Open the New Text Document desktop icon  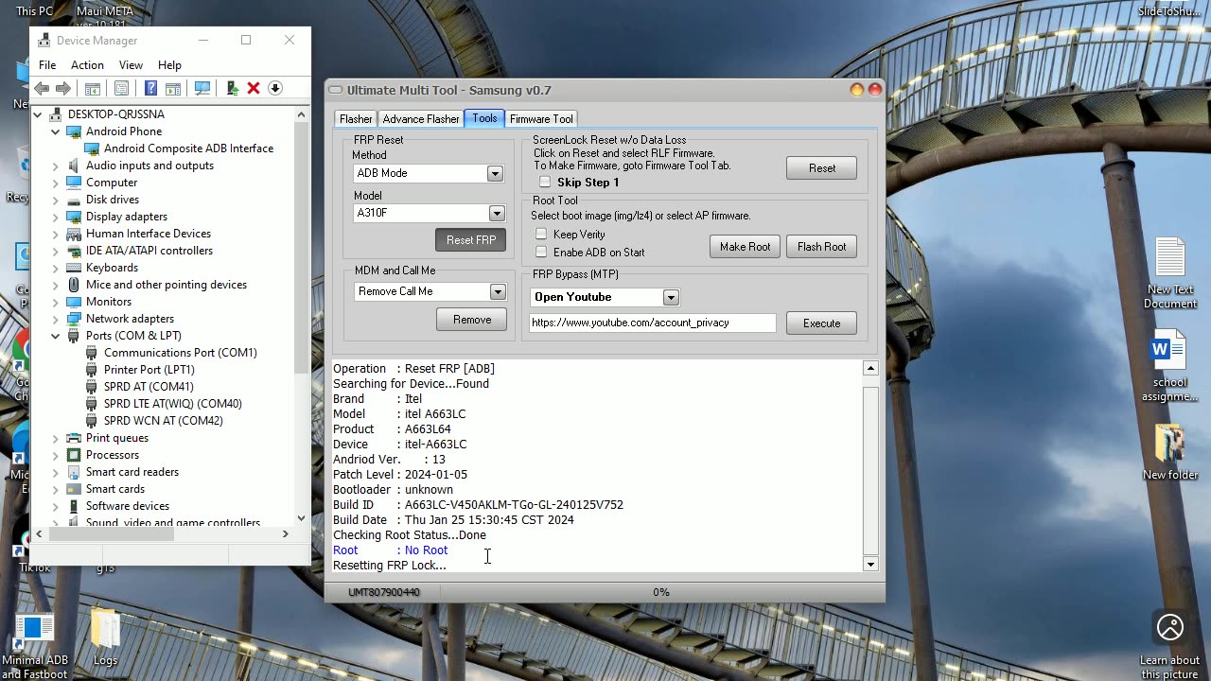pos(1170,272)
